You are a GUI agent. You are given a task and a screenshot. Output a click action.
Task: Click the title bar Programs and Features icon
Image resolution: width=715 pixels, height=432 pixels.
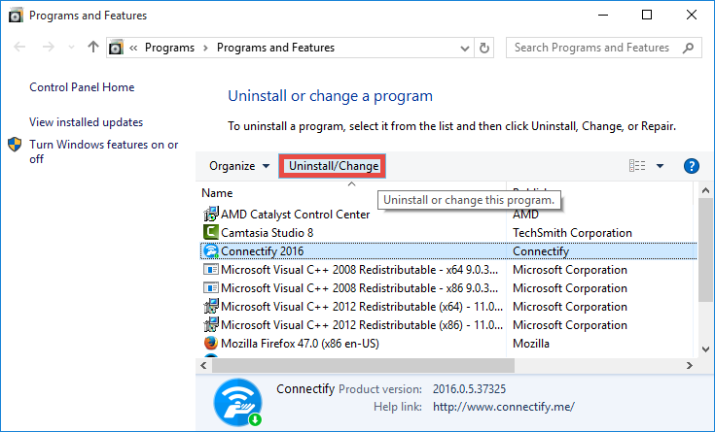[x=16, y=16]
